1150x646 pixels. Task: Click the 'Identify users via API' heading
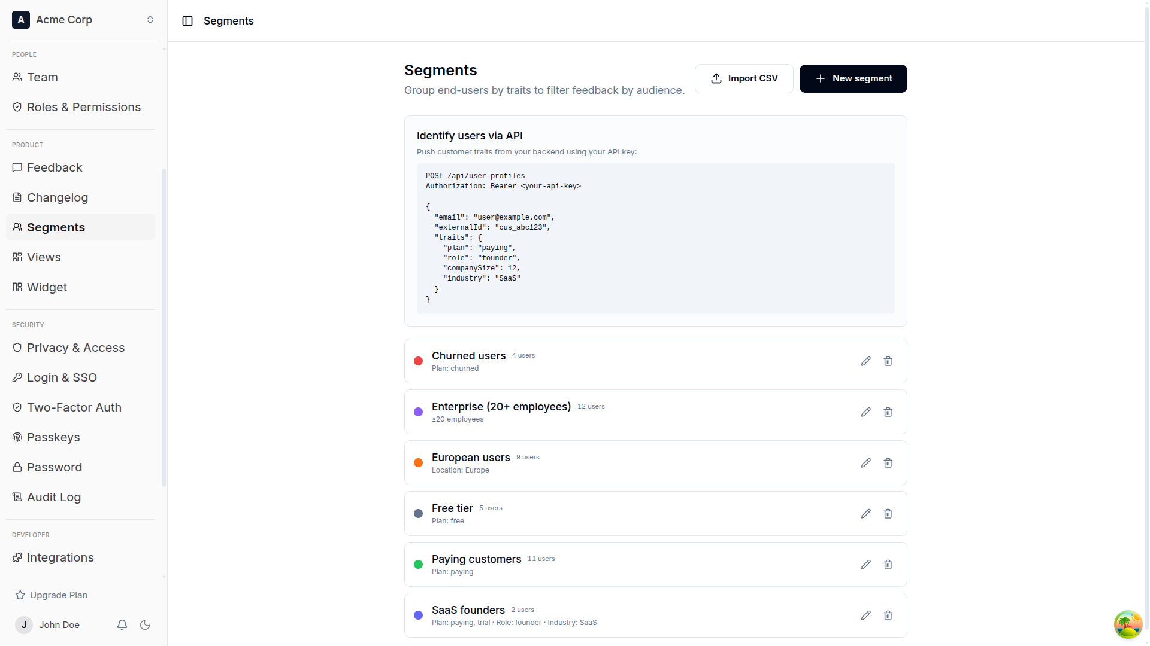(470, 136)
